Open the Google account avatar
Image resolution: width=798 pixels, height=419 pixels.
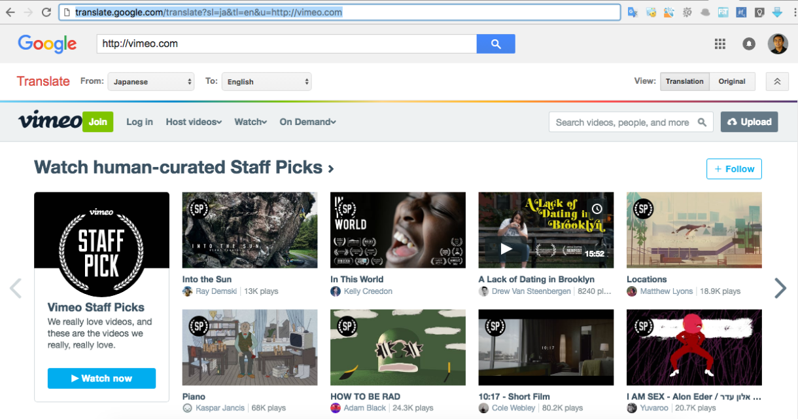click(x=778, y=44)
